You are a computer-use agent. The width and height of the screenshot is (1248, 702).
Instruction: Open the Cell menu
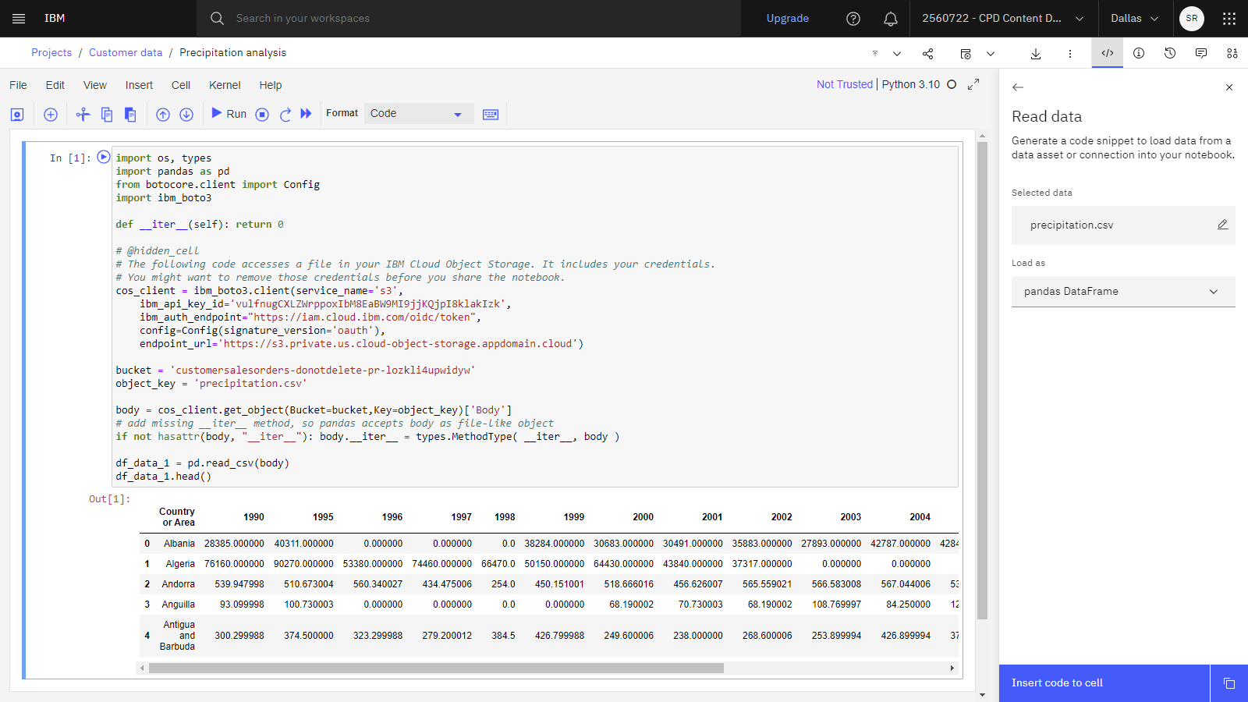point(181,85)
